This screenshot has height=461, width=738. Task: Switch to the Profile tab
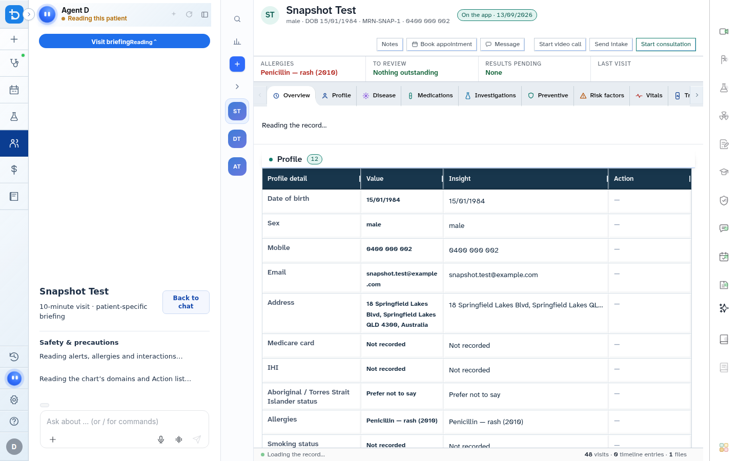pos(337,96)
